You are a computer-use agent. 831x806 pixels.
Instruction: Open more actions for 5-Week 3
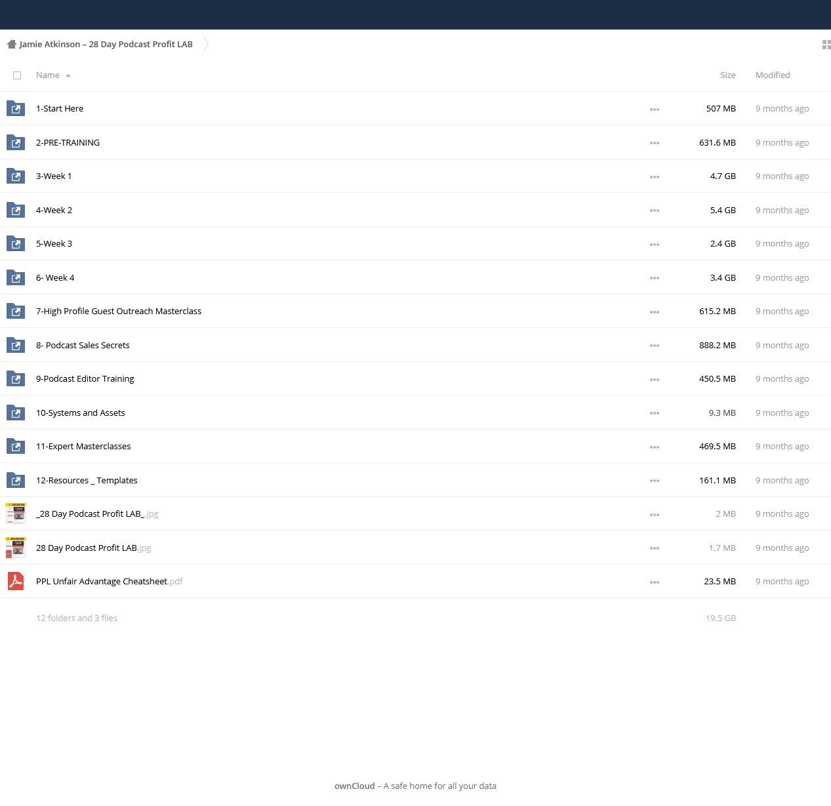coord(655,245)
